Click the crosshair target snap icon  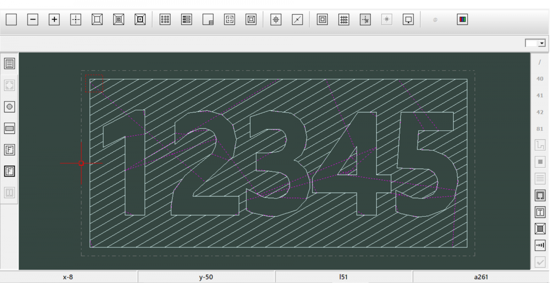pos(275,20)
